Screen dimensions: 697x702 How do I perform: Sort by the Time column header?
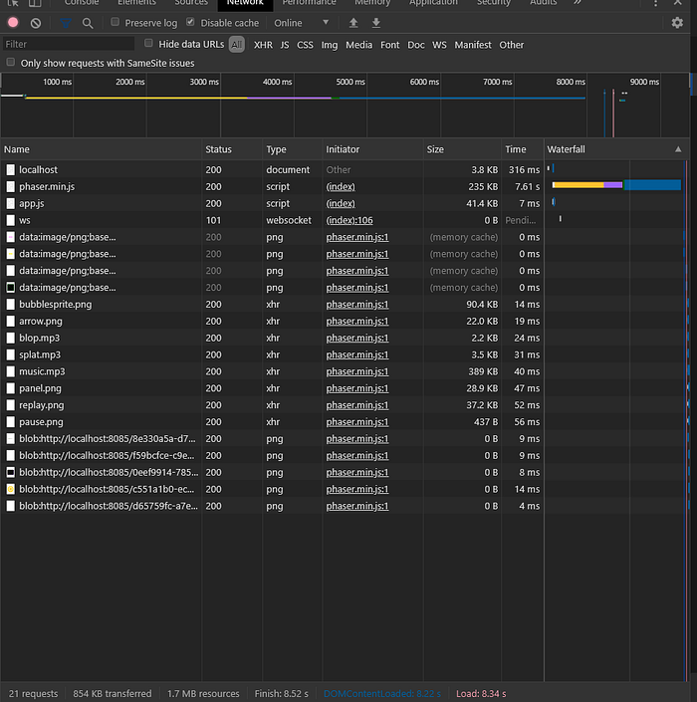[x=523, y=149]
